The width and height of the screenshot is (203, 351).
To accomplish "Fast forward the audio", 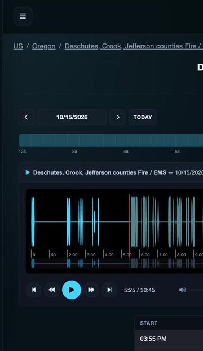I will point(91,290).
